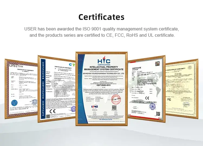Click the QR code on the center HIC certificate
The width and height of the screenshot is (203, 146).
(x=114, y=108)
